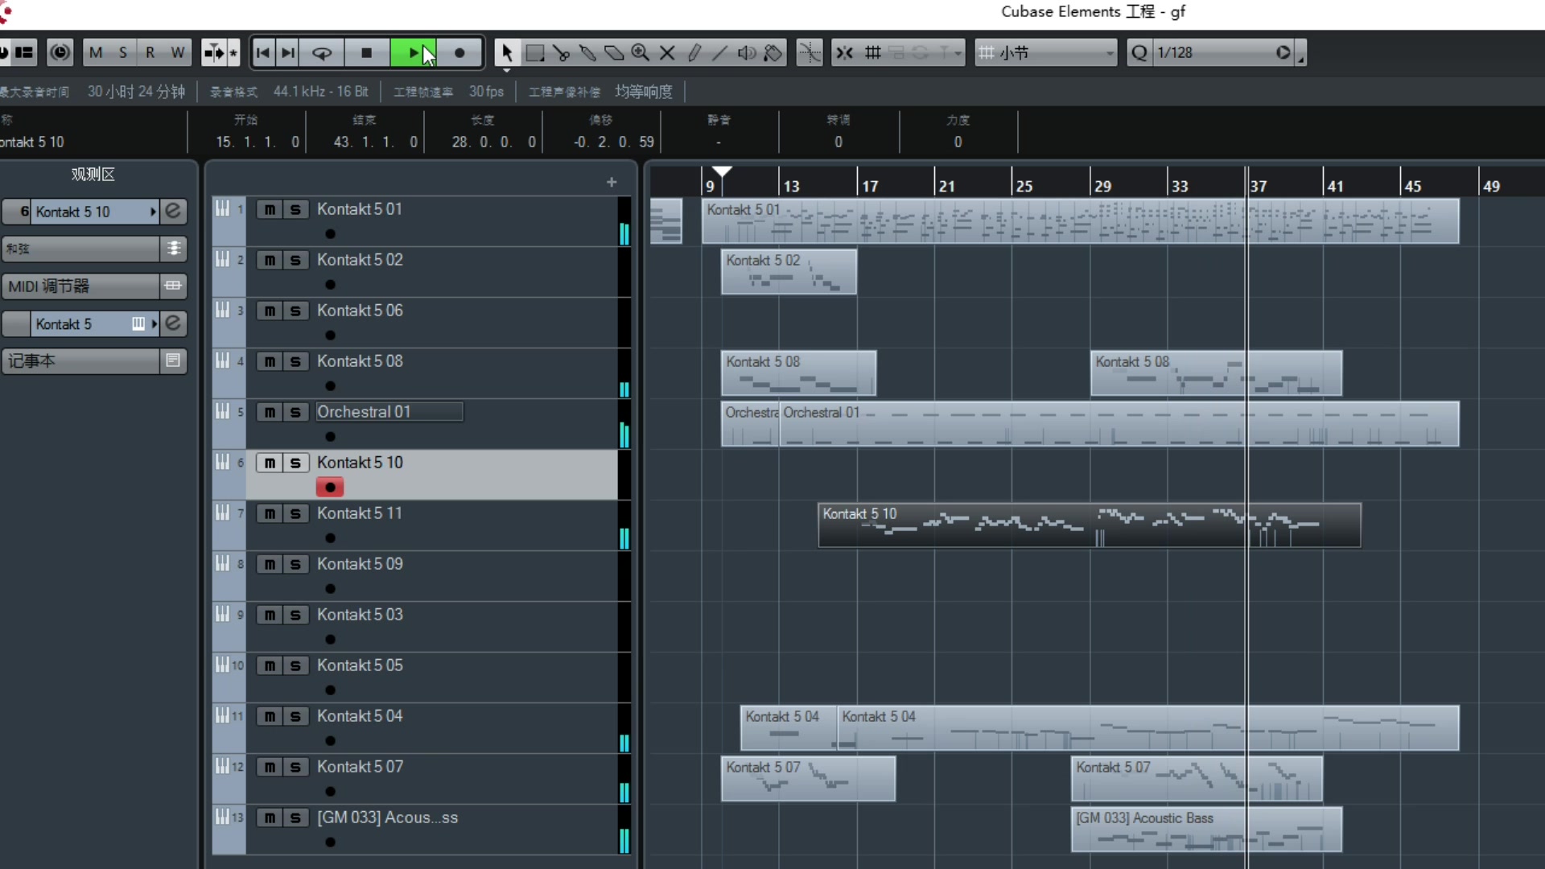Image resolution: width=1545 pixels, height=869 pixels.
Task: Deactivate all Solo states (S)
Action: (123, 53)
